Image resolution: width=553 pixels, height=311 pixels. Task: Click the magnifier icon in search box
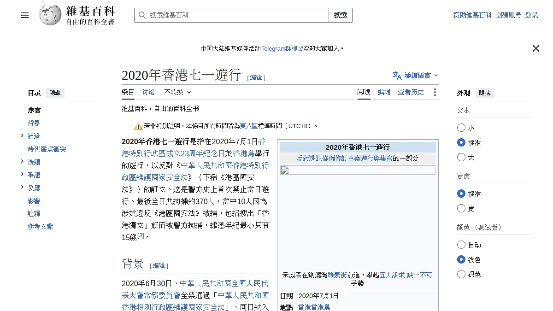point(142,15)
